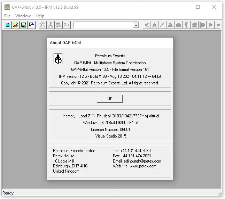Click the Petroleum Experts logo in dialog
Screen dimensions: 225x199
pyautogui.click(x=58, y=59)
